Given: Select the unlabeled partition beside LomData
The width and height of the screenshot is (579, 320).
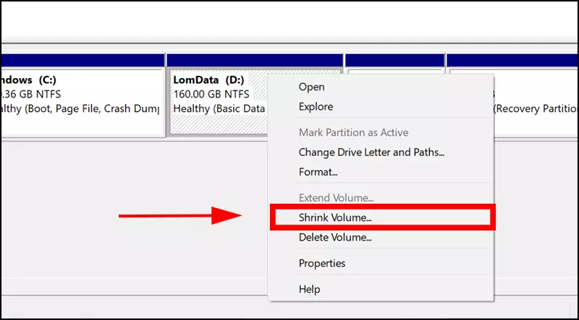Looking at the screenshot, I should tap(395, 71).
